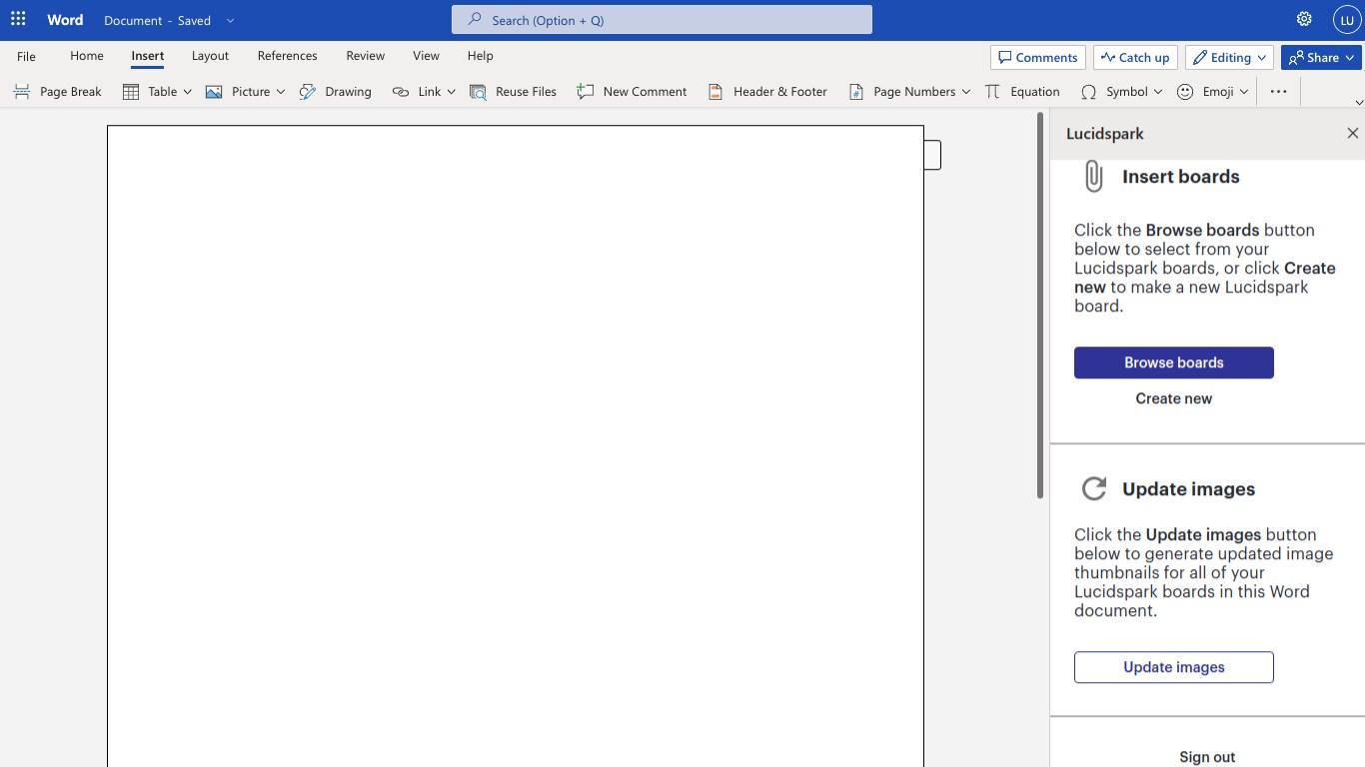The image size is (1365, 767).
Task: Close the Lucidspark panel
Action: (x=1353, y=133)
